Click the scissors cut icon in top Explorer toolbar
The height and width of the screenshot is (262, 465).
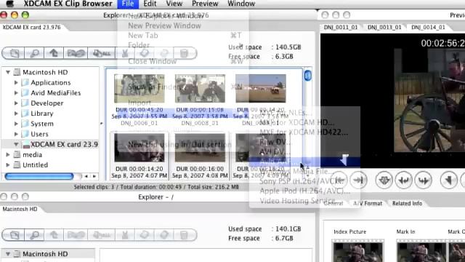(125, 53)
